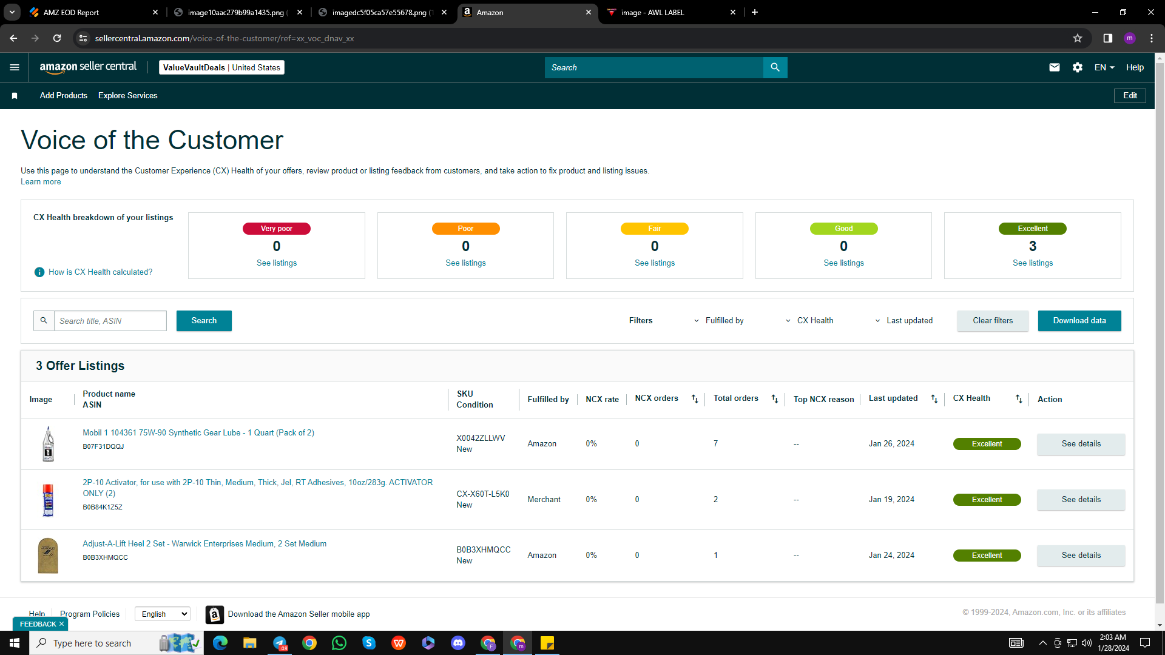Go back to previous page in browser
The image size is (1165, 655).
click(x=13, y=38)
